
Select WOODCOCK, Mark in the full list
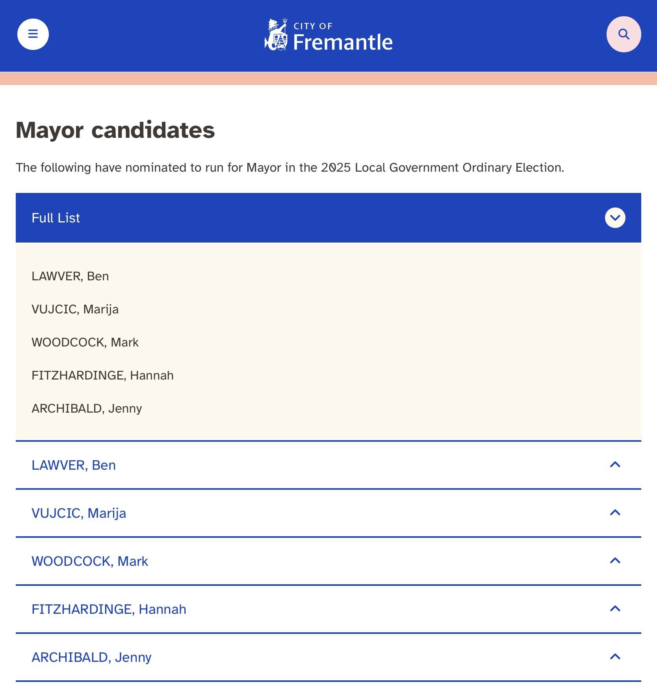click(x=85, y=343)
